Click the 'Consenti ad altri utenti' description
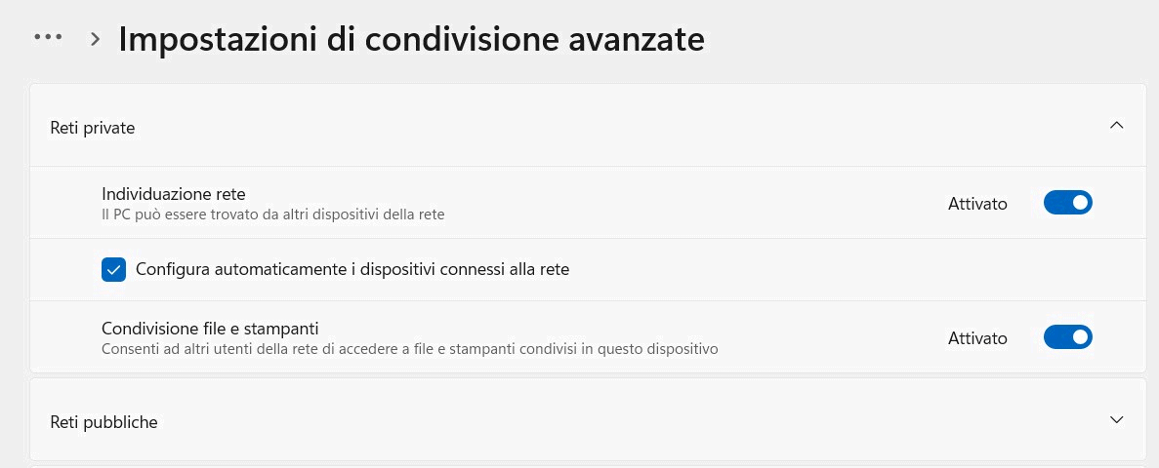Viewport: 1159px width, 468px height. pos(410,348)
